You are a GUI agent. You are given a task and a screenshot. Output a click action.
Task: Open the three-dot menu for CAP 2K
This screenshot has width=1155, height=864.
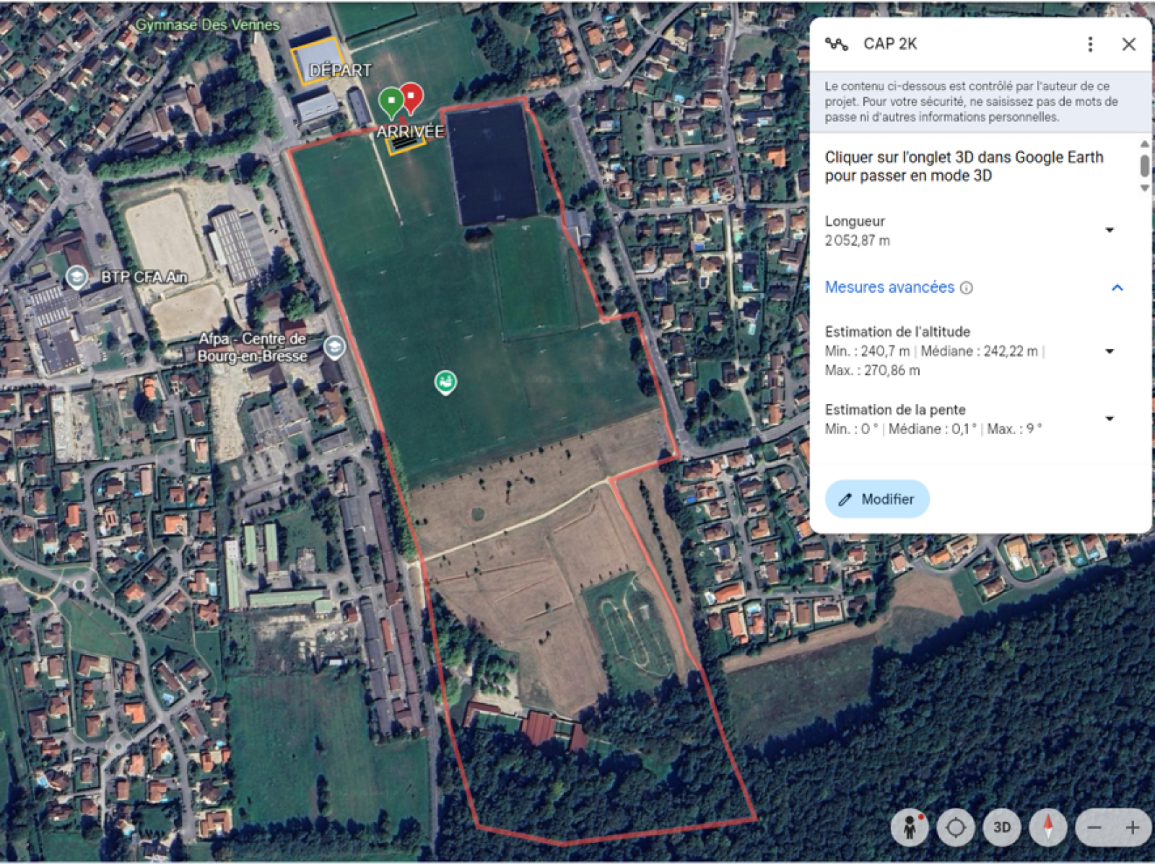1090,44
